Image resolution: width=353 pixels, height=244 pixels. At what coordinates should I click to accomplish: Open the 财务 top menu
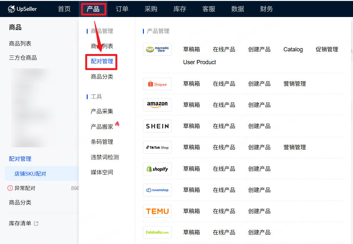point(266,9)
